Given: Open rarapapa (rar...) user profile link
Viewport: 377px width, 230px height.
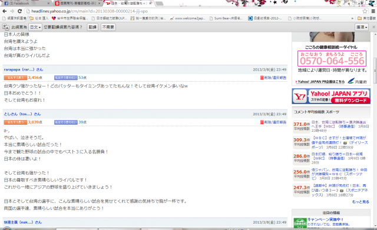Looking at the screenshot, I should click(x=24, y=69).
